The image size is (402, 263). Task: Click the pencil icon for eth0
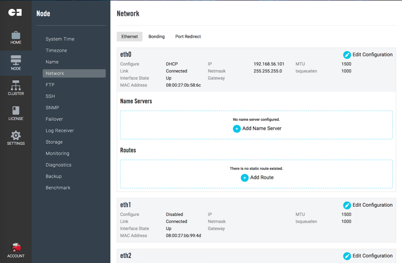(347, 55)
